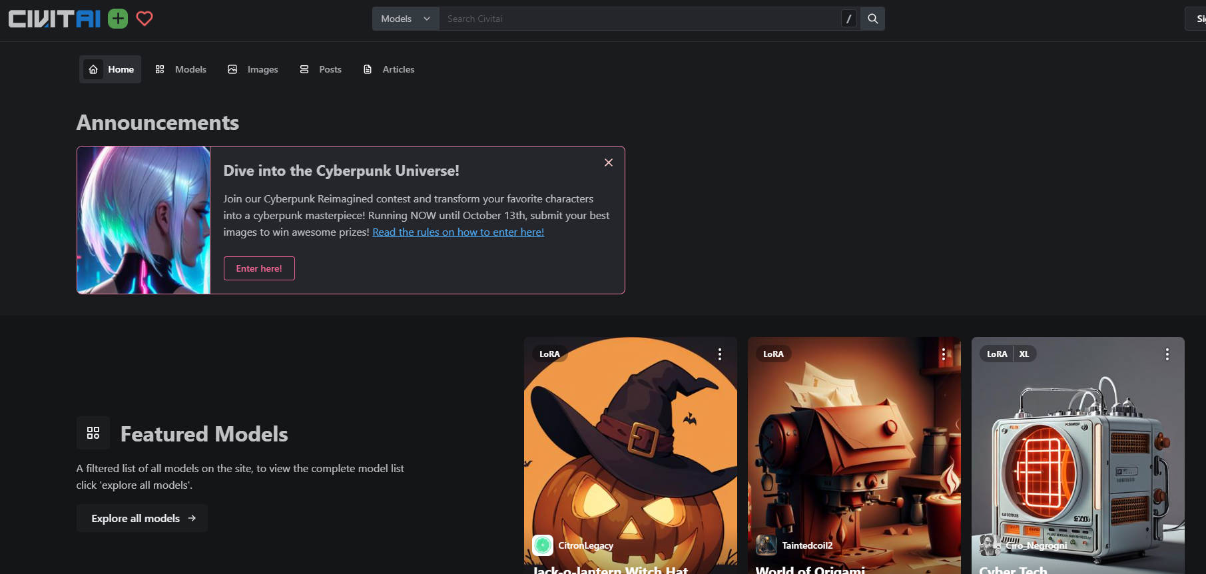
Task: Open three-dot menu on Cyber Tech card
Action: click(1167, 354)
